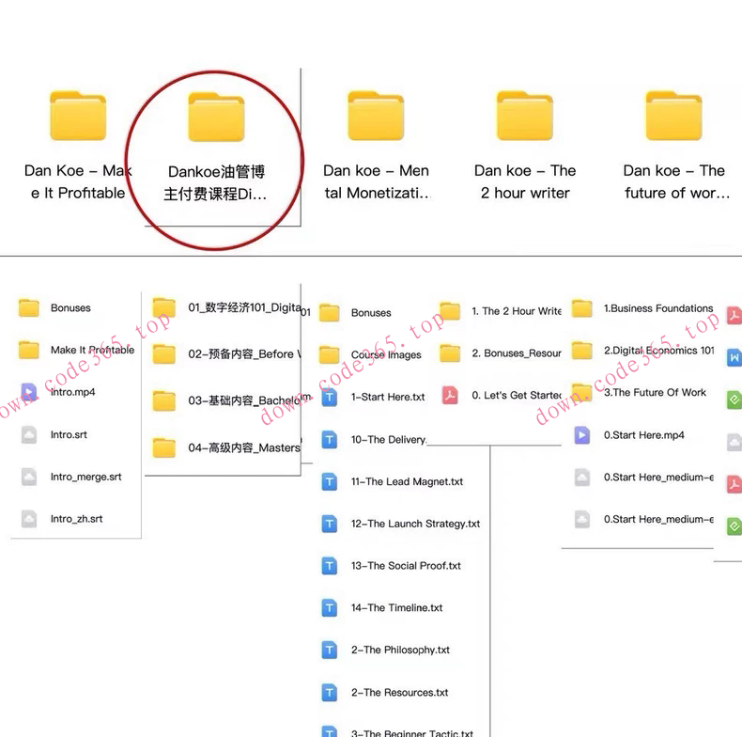Click the 2-The Resources.txt file icon
742x737 pixels.
pyautogui.click(x=330, y=693)
